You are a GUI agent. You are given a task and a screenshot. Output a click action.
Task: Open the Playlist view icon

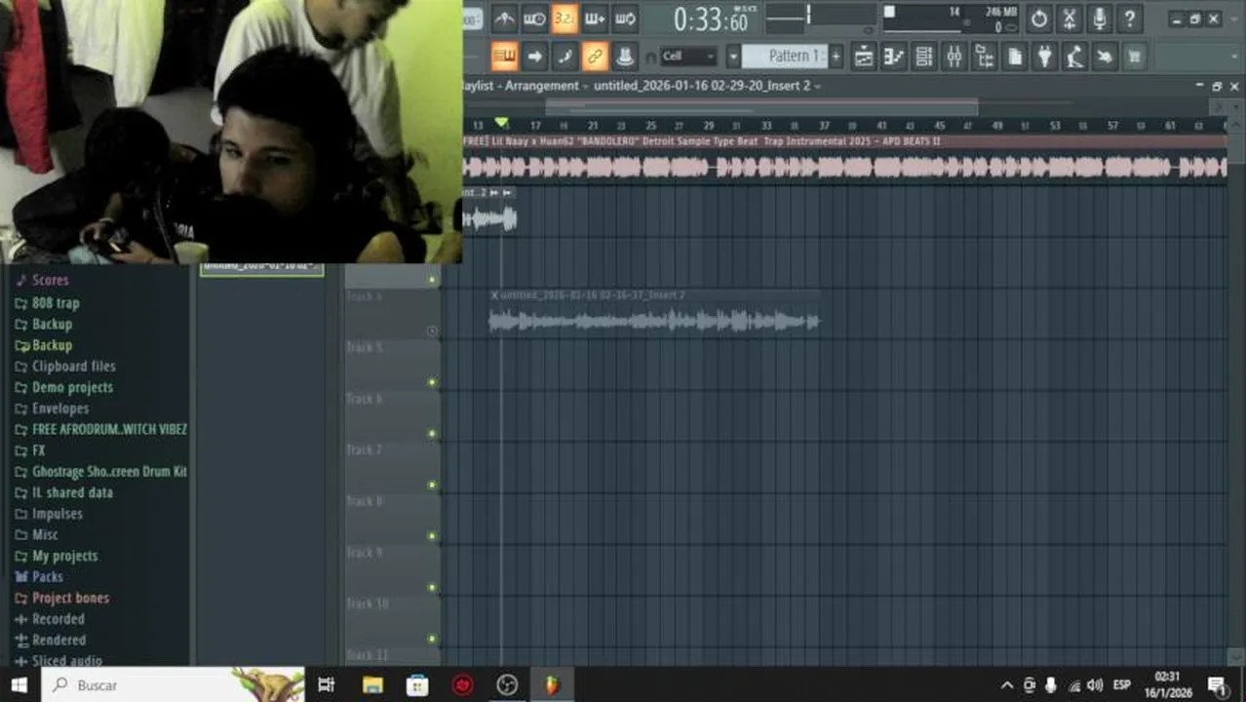point(864,57)
